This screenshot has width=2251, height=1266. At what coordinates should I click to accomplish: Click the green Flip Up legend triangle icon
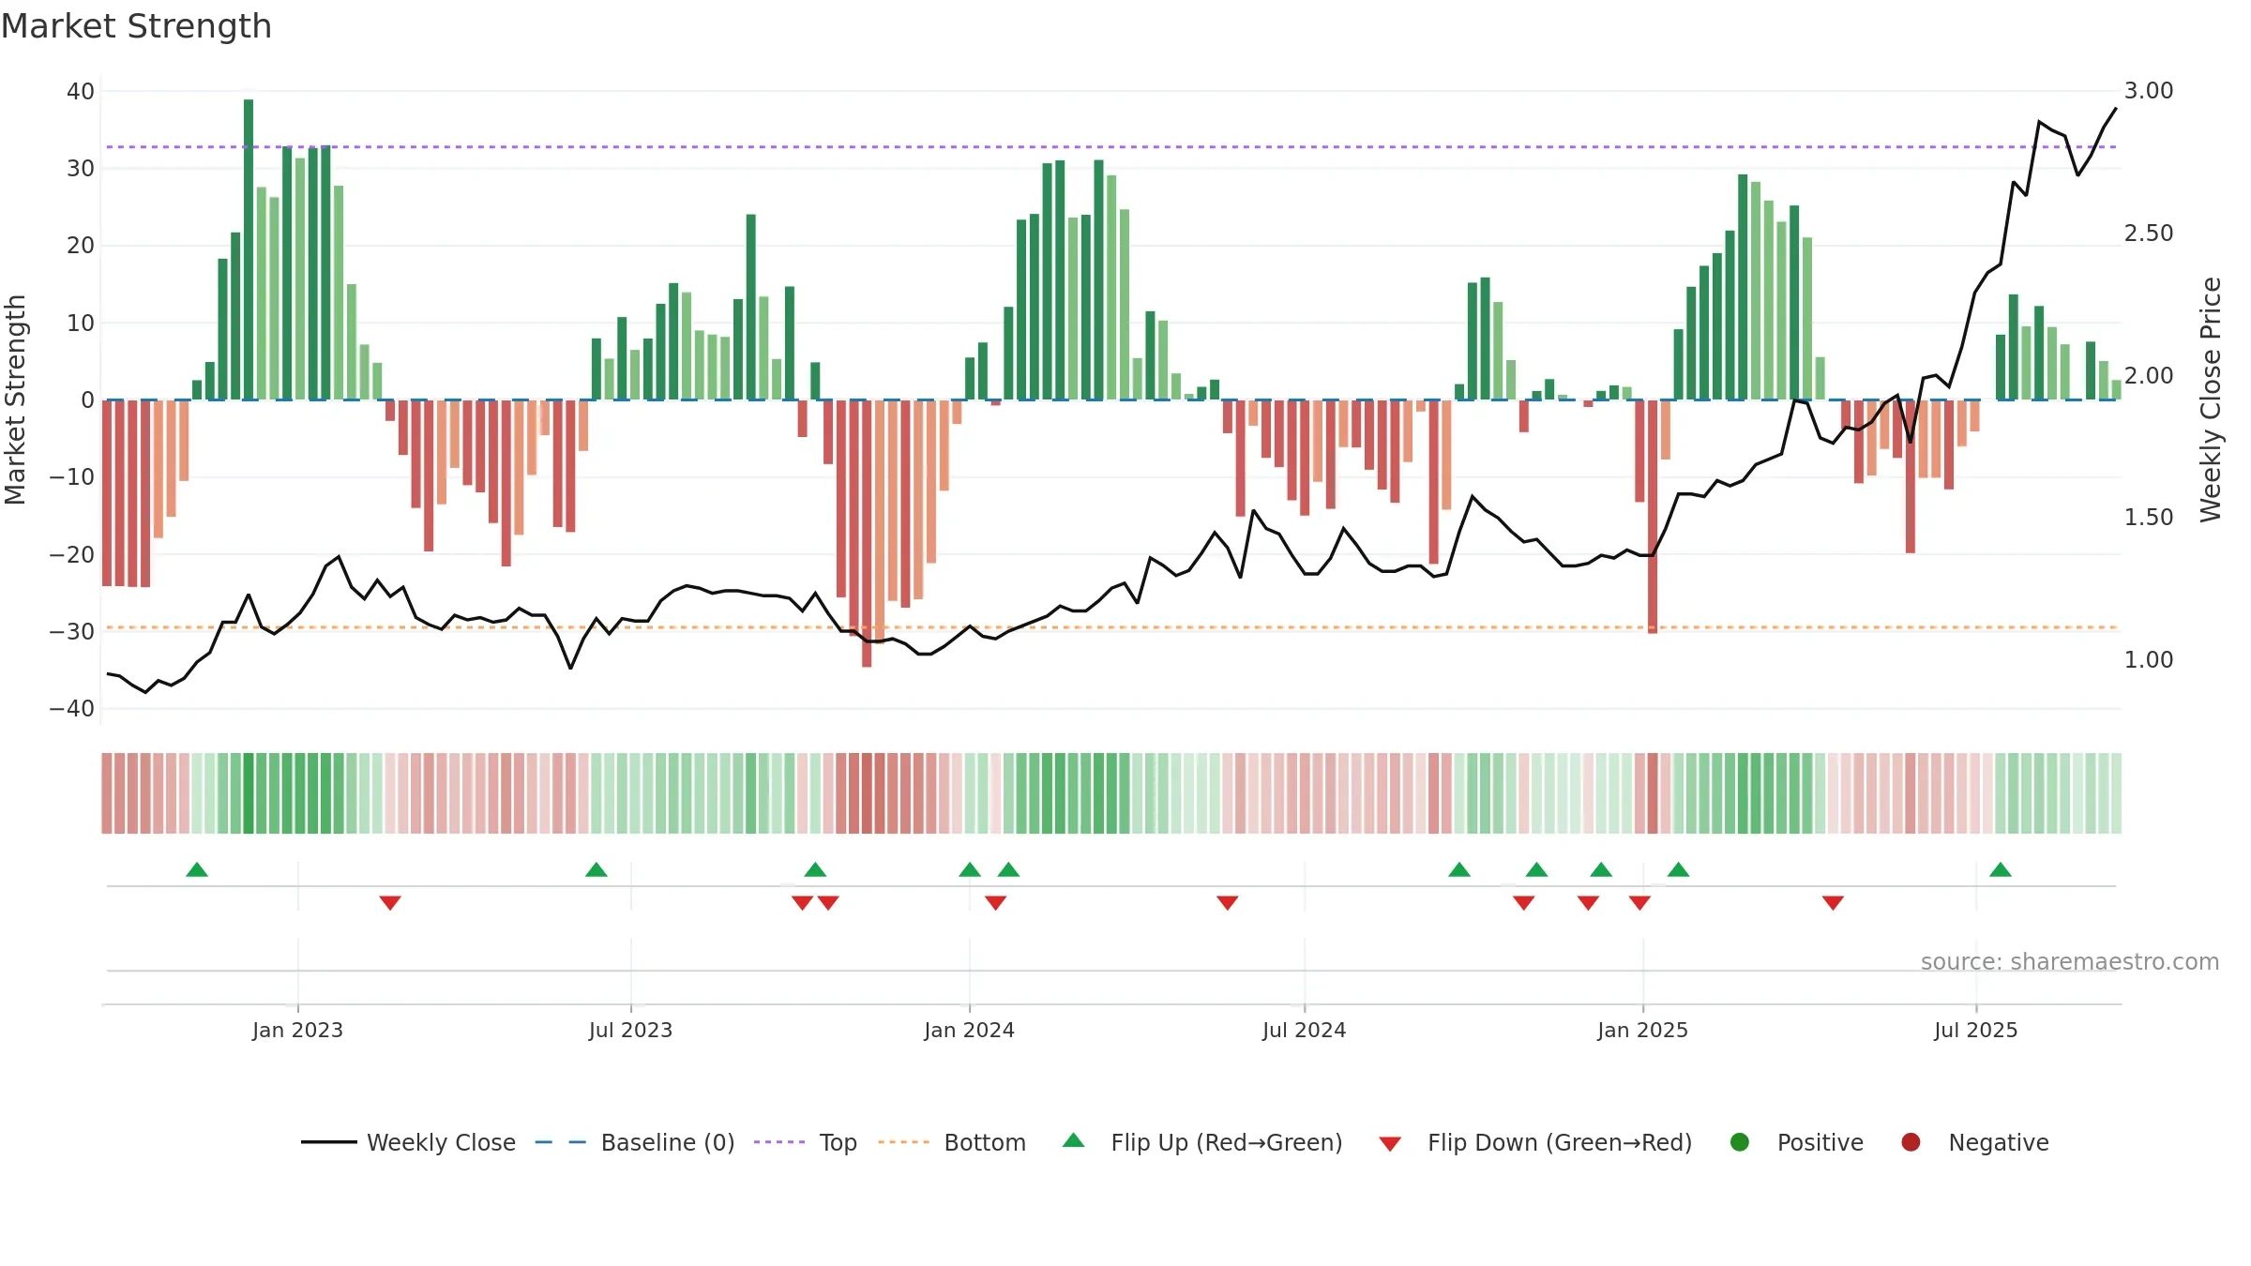point(1074,1140)
